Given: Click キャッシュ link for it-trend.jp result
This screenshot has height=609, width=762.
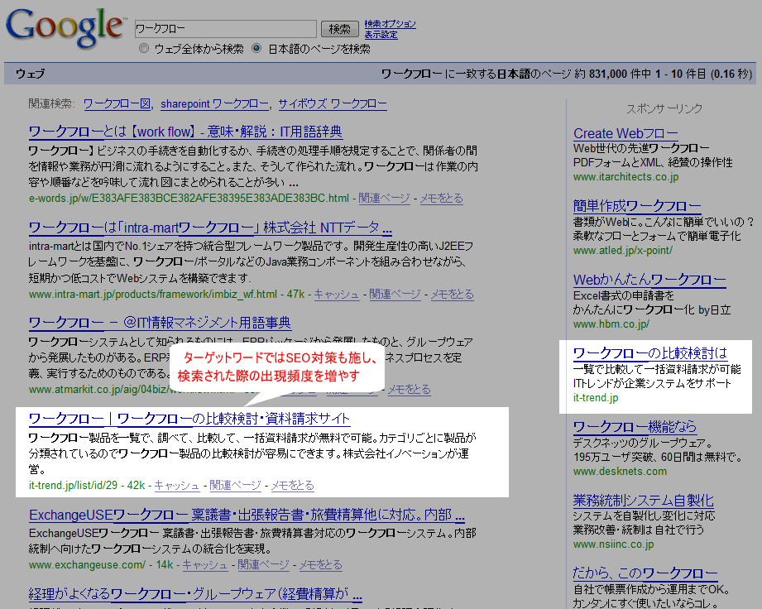Looking at the screenshot, I should tap(177, 486).
